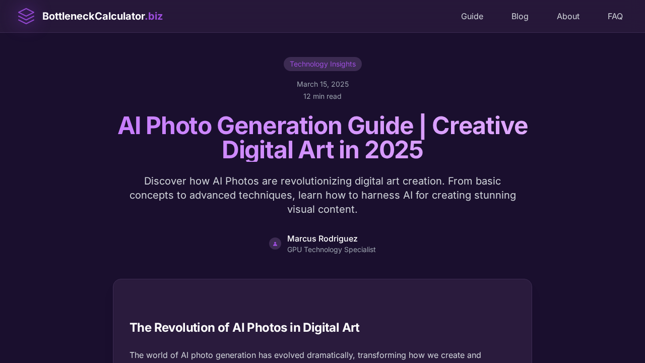
Task: Click the article content card
Action: pos(322,320)
